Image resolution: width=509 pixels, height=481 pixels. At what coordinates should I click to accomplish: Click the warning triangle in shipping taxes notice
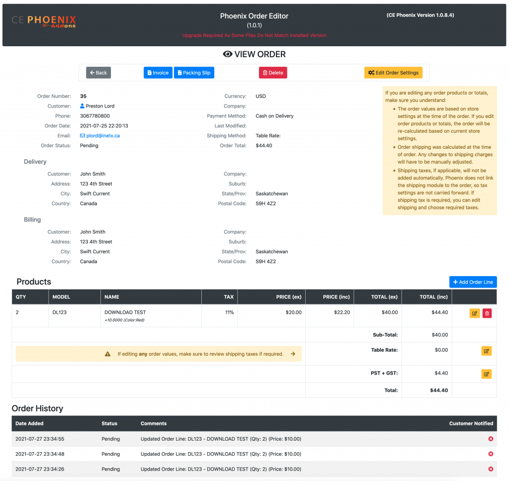point(108,354)
